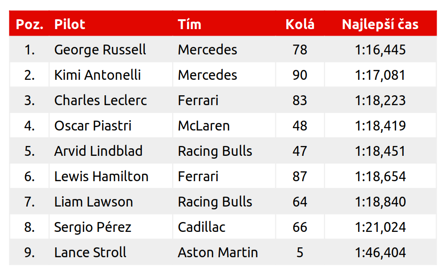Select the best time 1:16,445
The width and height of the screenshot is (446, 276).
pyautogui.click(x=380, y=50)
